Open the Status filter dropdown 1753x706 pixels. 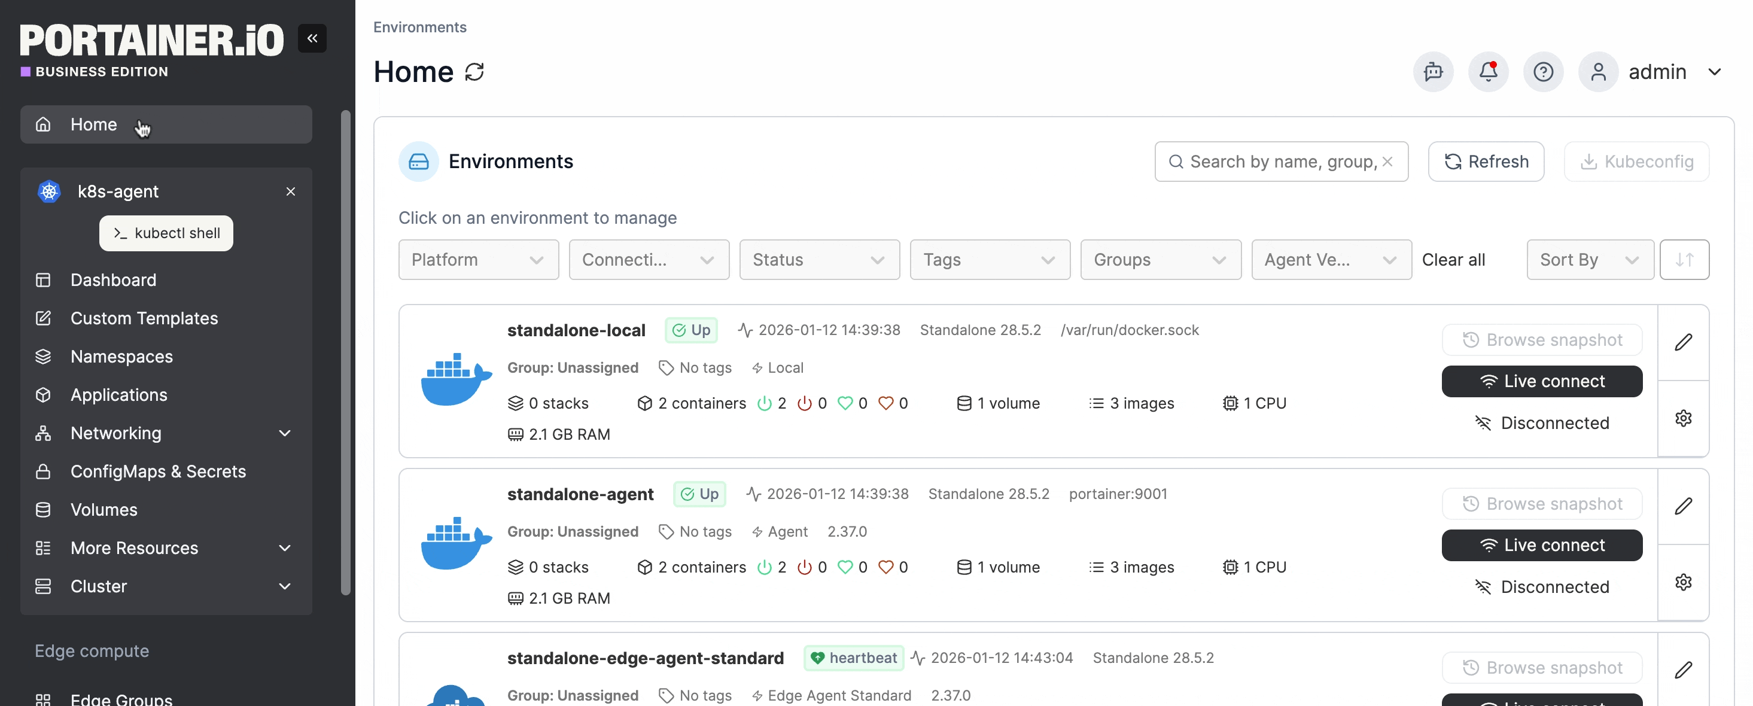(x=818, y=260)
